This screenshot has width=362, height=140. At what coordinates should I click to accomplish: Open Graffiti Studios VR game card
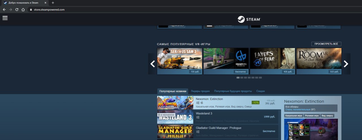click(x=226, y=61)
